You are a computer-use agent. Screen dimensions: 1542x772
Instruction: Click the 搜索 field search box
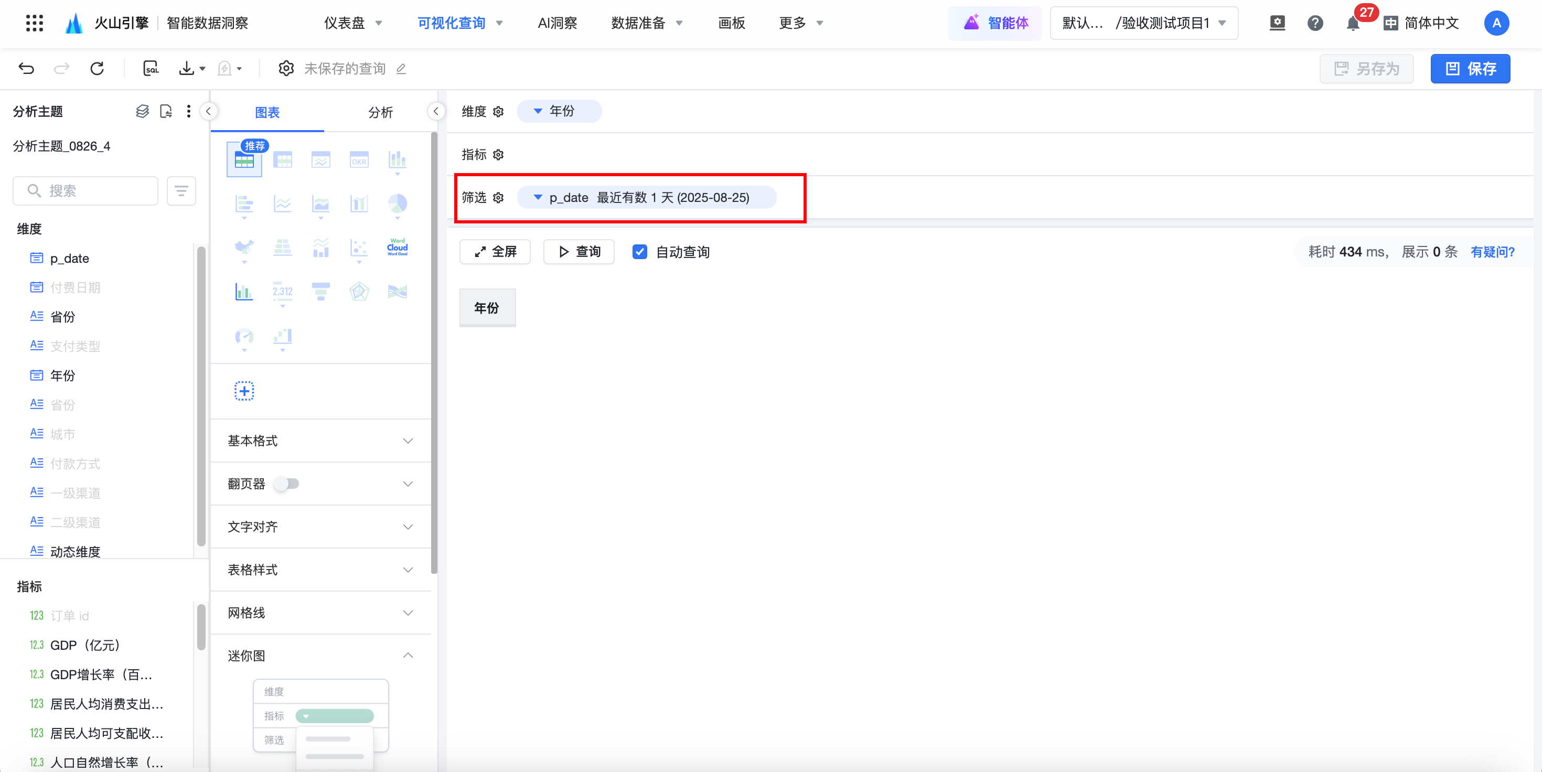click(85, 191)
